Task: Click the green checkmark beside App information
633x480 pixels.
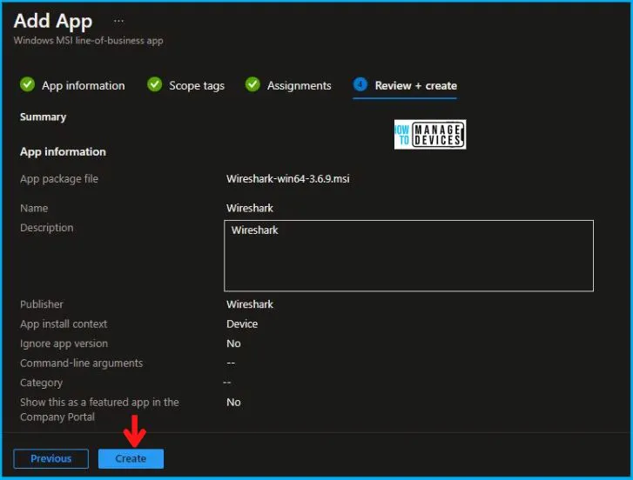Action: (x=27, y=85)
